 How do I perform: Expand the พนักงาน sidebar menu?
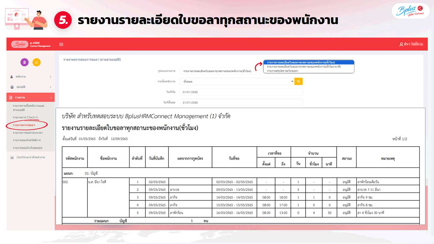pos(31,77)
